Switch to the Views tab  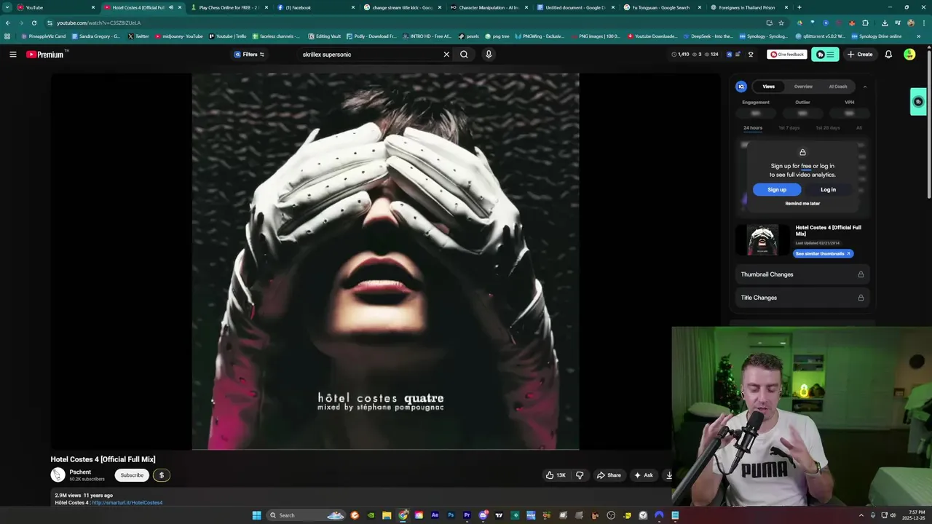pos(768,87)
